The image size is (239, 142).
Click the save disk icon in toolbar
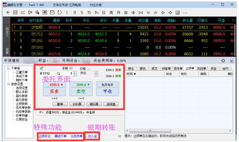[52, 12]
